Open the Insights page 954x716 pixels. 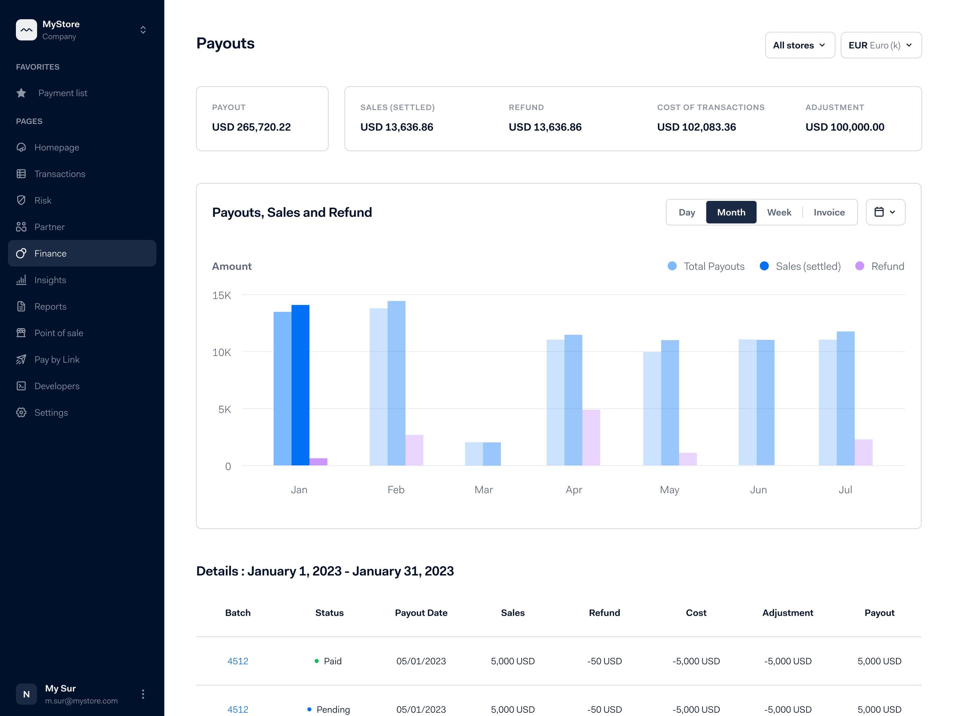tap(50, 280)
